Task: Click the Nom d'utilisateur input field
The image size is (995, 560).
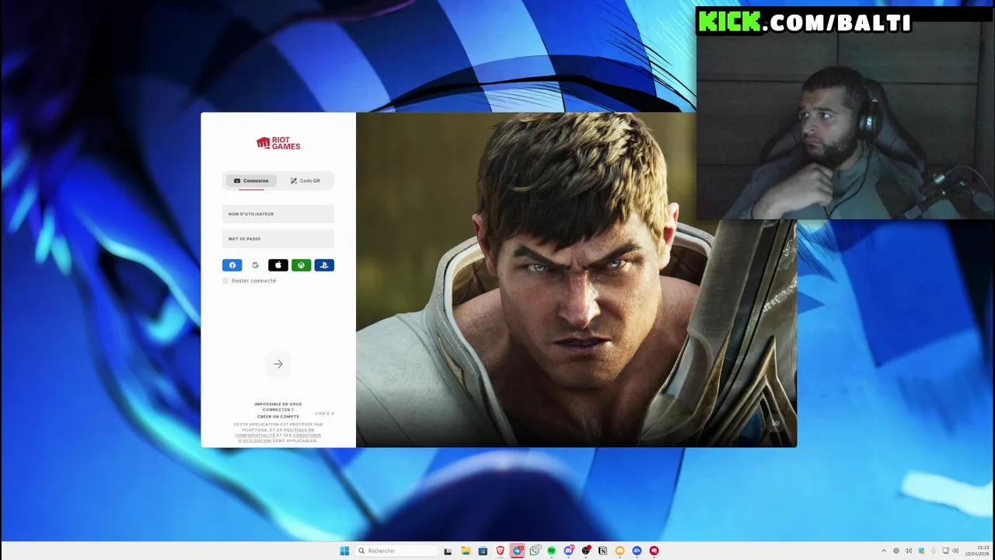Action: coord(278,214)
